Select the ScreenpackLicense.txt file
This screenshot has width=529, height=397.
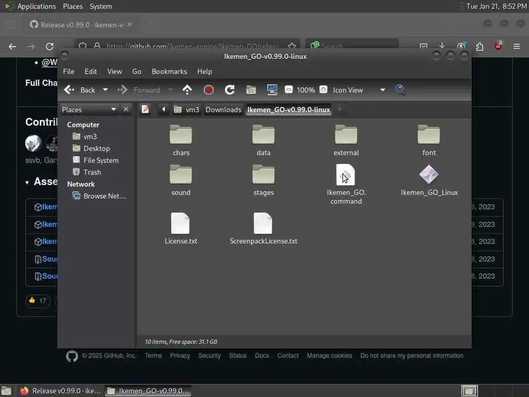point(263,228)
